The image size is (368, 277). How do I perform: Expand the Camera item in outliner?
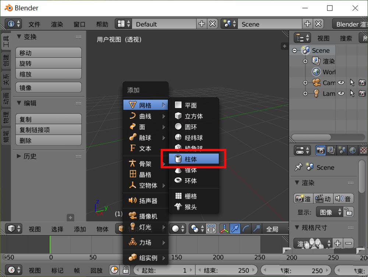pyautogui.click(x=305, y=83)
